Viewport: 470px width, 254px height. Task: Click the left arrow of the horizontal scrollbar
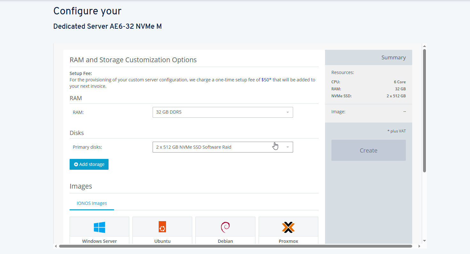click(56, 246)
